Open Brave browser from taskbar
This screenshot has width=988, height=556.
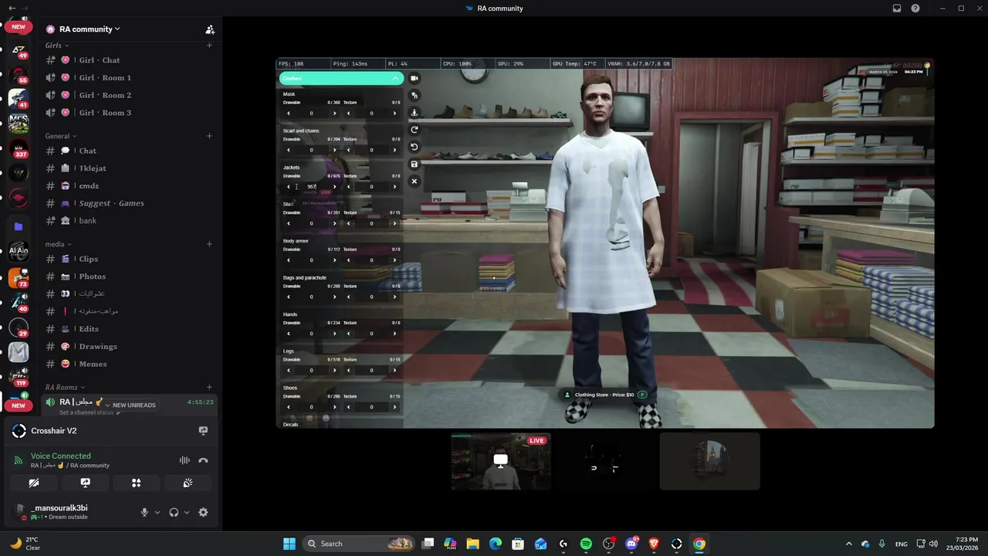(654, 544)
